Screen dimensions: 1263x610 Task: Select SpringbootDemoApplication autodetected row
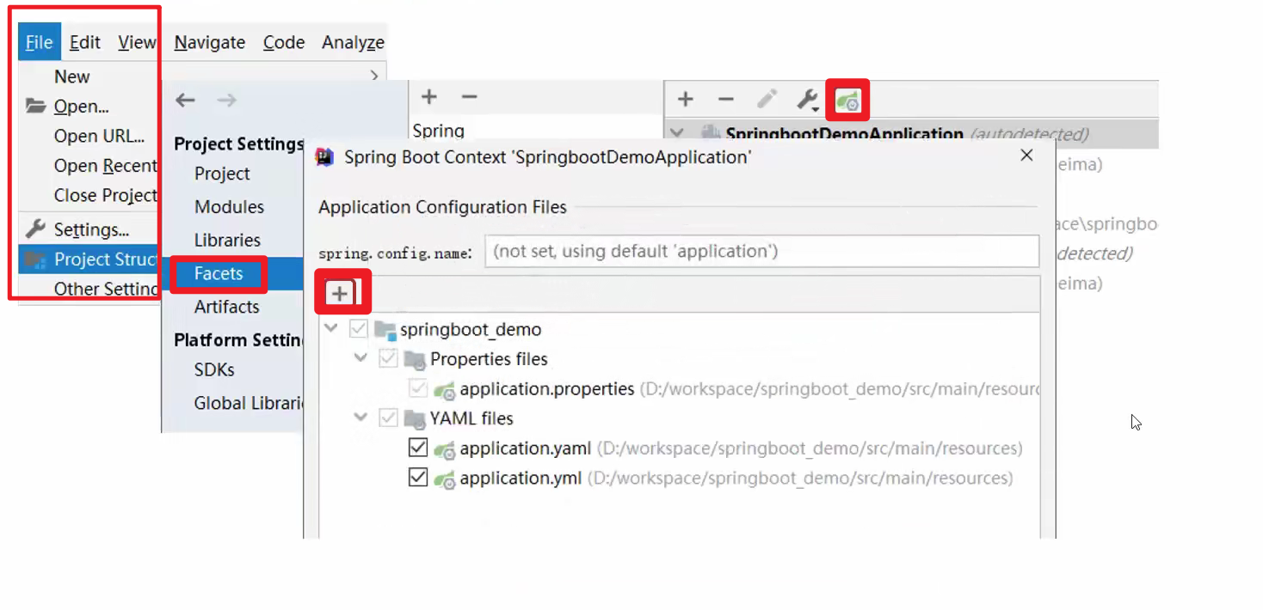click(912, 134)
